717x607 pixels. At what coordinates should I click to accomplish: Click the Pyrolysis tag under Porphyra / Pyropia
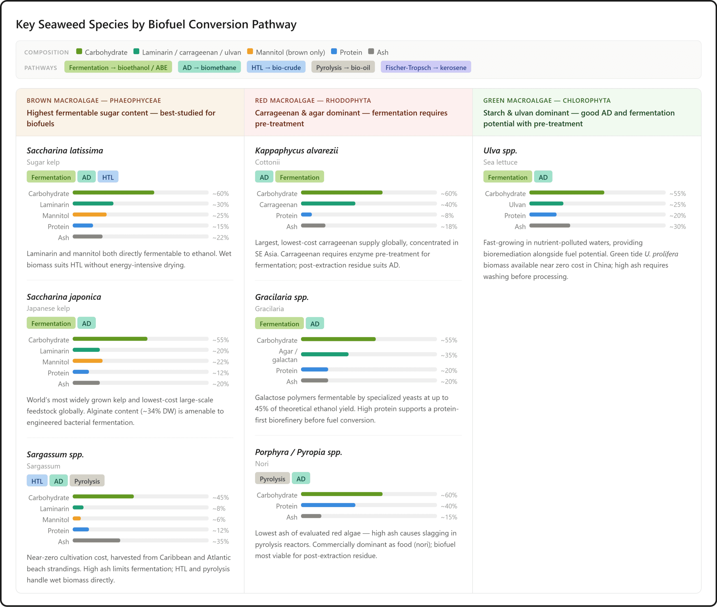point(273,478)
